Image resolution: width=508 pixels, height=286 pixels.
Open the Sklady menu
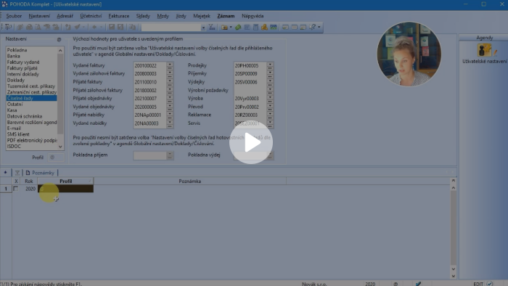click(143, 16)
